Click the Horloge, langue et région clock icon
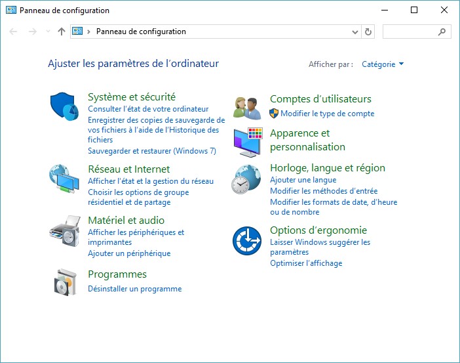This screenshot has height=363, width=460. click(x=247, y=179)
